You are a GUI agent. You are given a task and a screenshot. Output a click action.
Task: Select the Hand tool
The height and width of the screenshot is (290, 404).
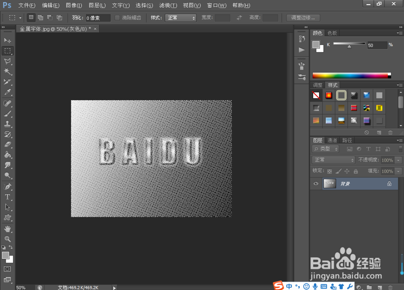pos(7,229)
